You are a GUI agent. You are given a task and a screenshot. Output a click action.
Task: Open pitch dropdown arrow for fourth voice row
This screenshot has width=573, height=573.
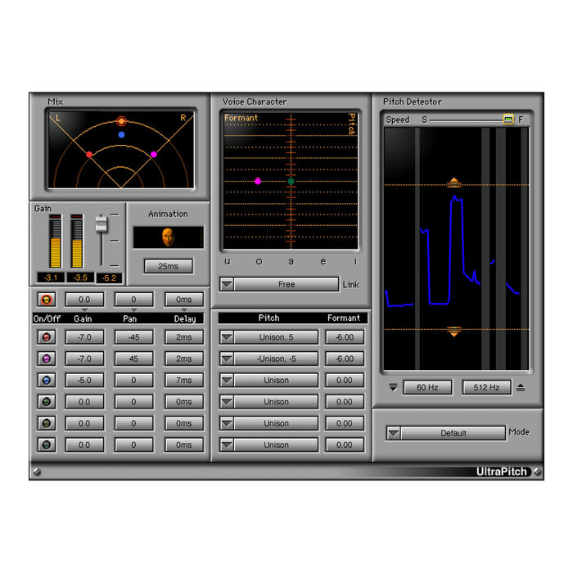click(227, 402)
